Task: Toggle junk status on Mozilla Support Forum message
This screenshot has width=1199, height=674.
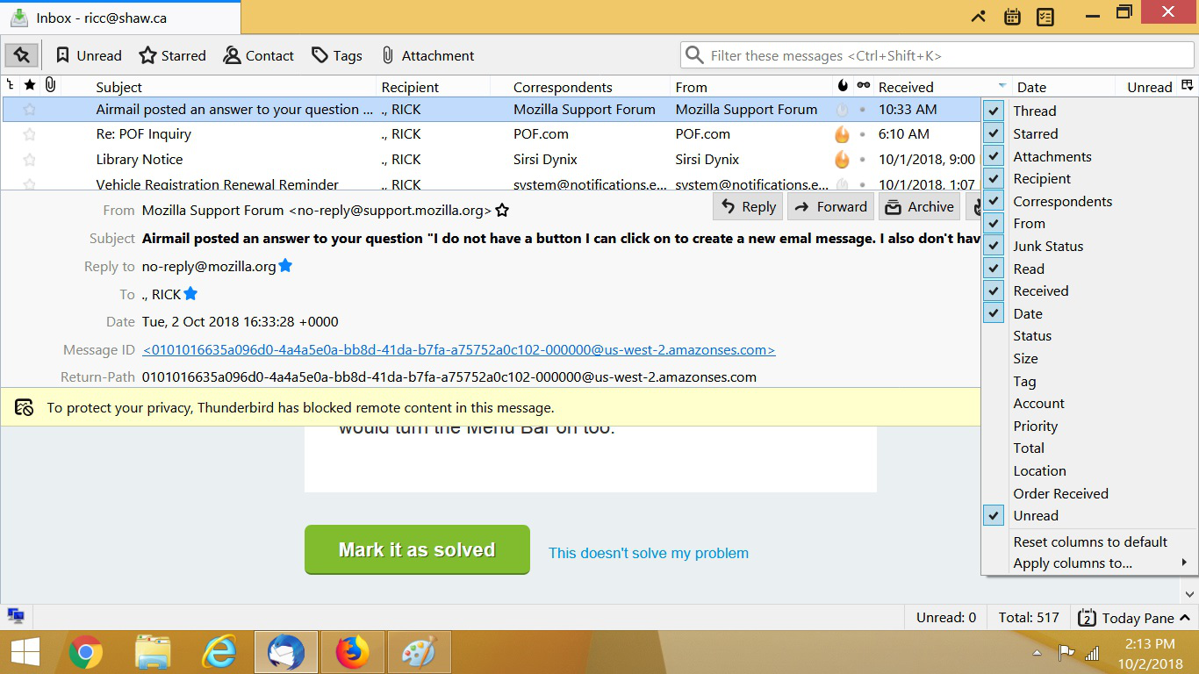Action: pyautogui.click(x=842, y=110)
